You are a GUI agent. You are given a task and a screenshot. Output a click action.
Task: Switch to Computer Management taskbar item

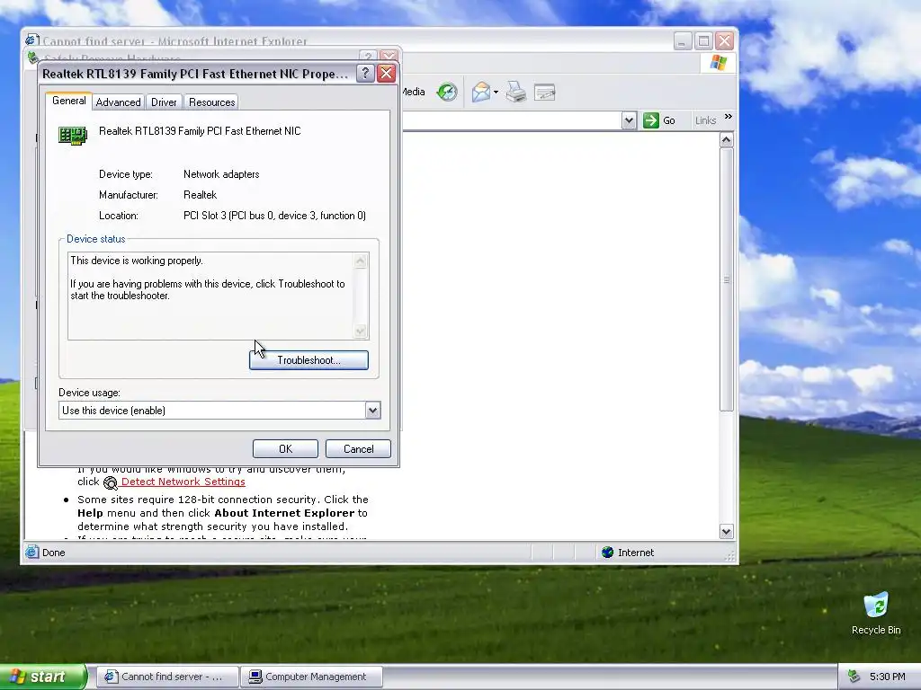tap(312, 677)
